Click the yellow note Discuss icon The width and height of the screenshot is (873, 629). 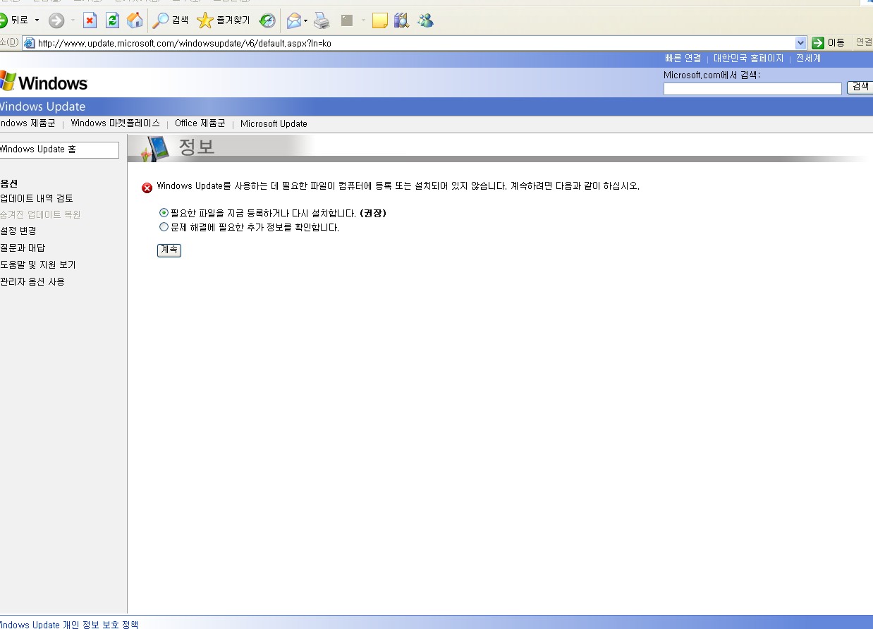pos(380,20)
